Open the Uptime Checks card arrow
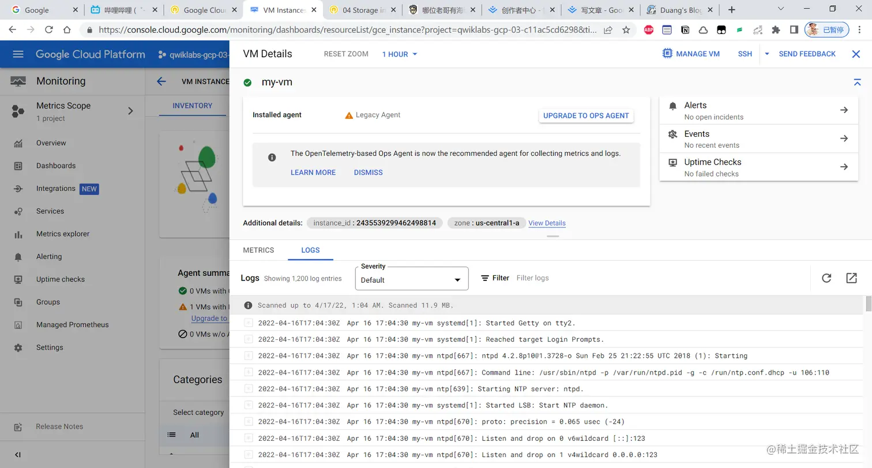 844,167
